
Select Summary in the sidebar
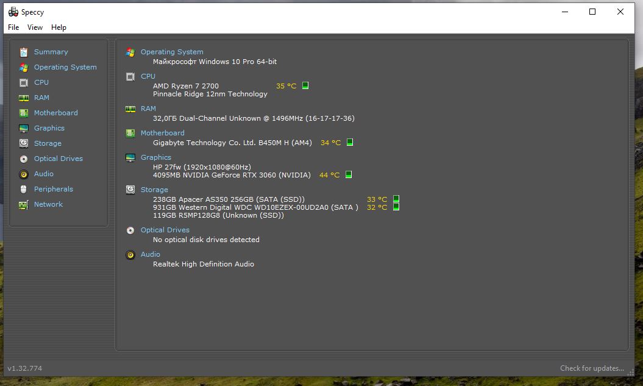coord(51,52)
